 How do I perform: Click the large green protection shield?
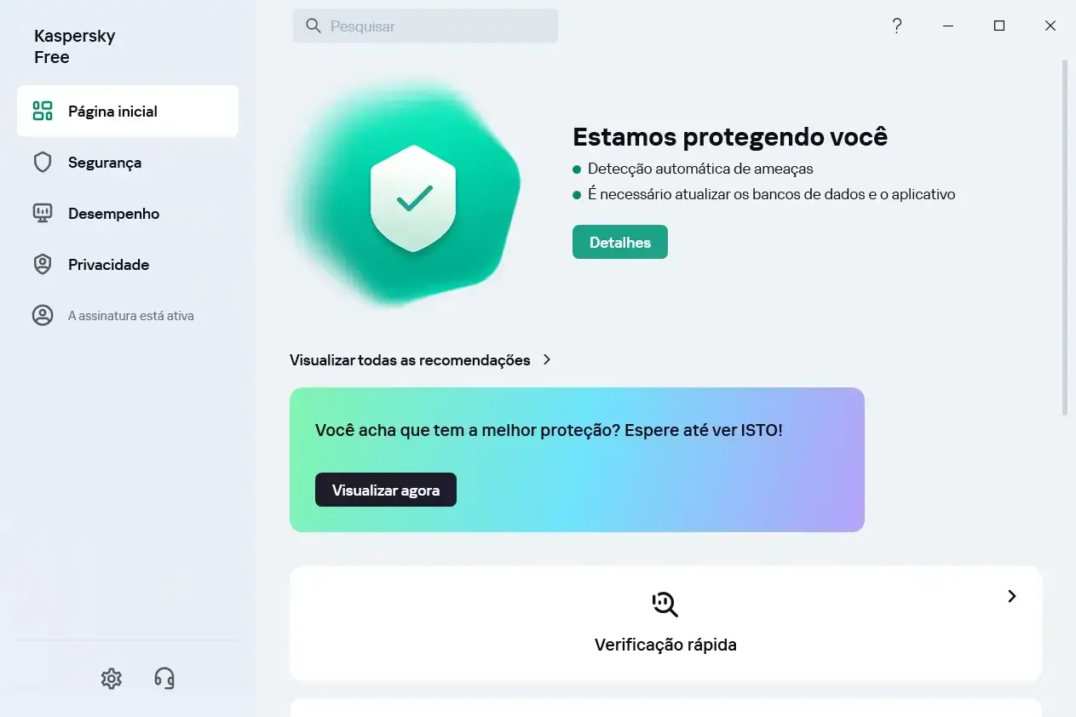tap(414, 198)
